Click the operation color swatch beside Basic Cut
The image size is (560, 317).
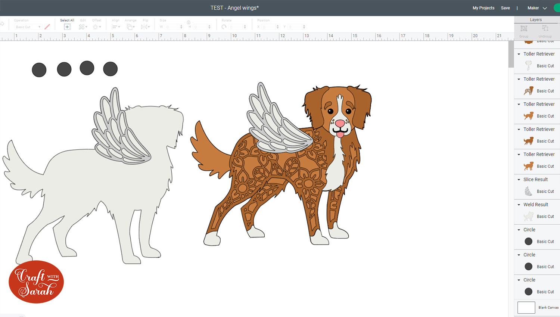point(47,27)
